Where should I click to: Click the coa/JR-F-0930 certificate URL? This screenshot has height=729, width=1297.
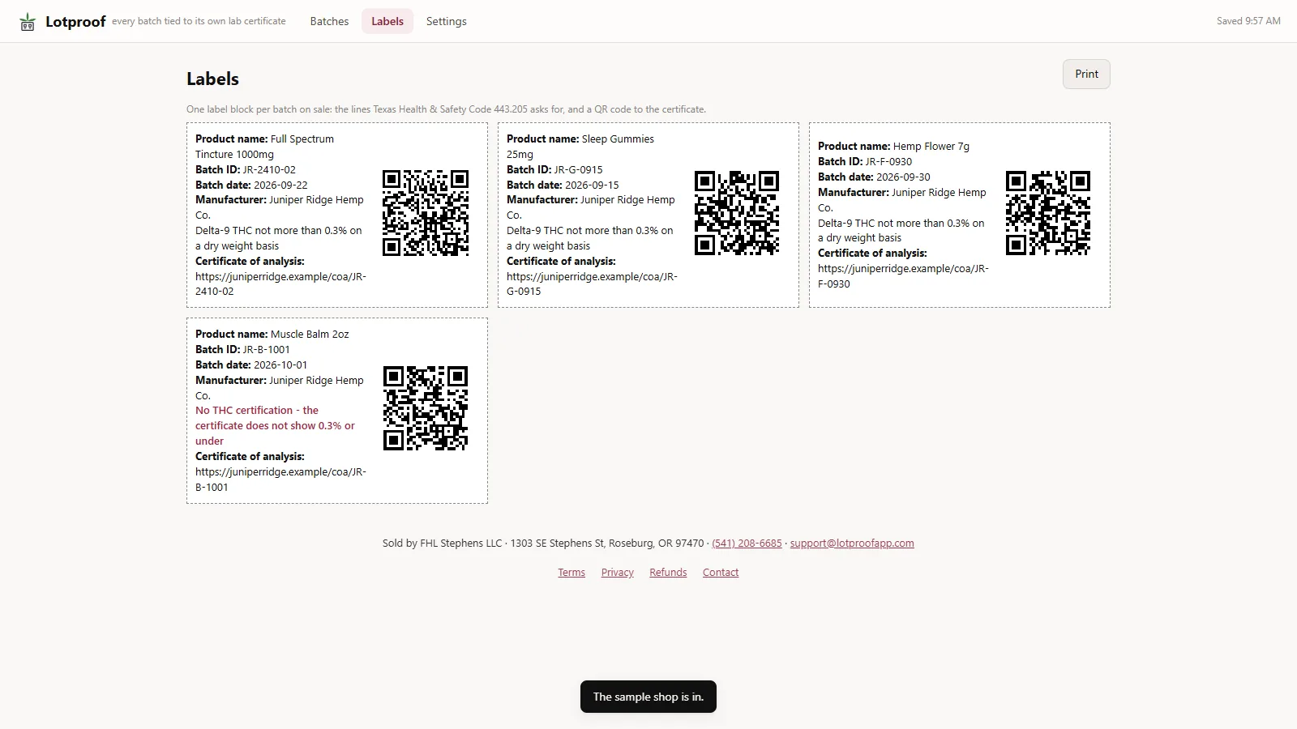point(903,276)
